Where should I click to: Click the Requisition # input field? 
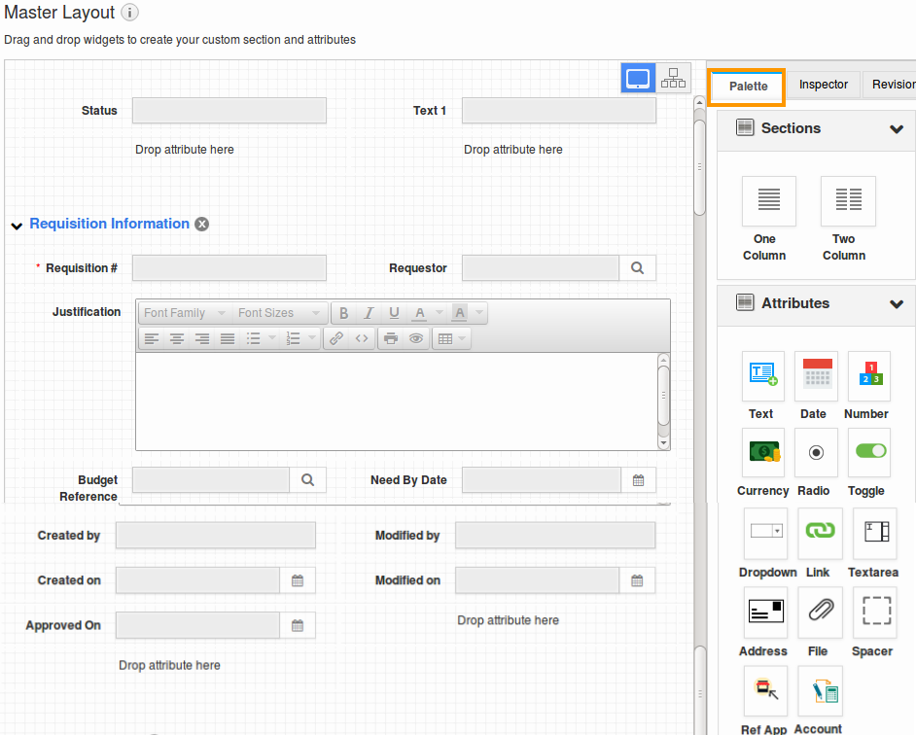[x=229, y=268]
